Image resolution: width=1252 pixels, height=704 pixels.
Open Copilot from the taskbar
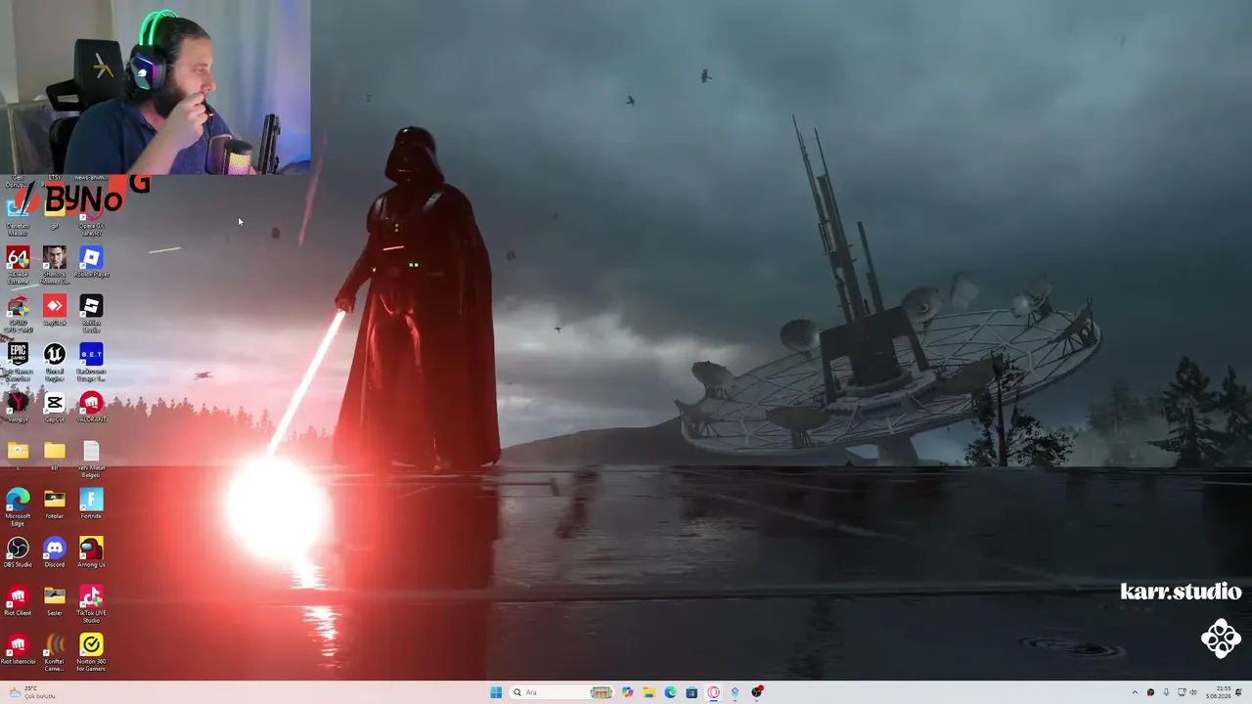click(x=627, y=692)
